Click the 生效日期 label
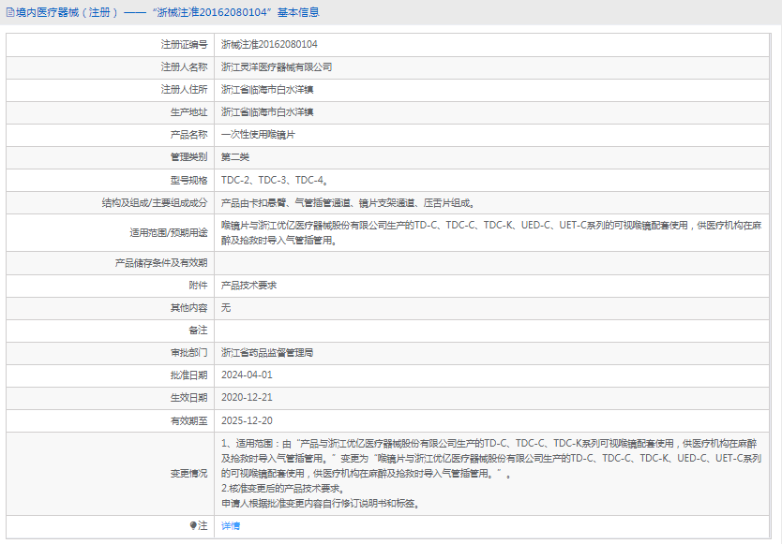782x544 pixels. 189,398
